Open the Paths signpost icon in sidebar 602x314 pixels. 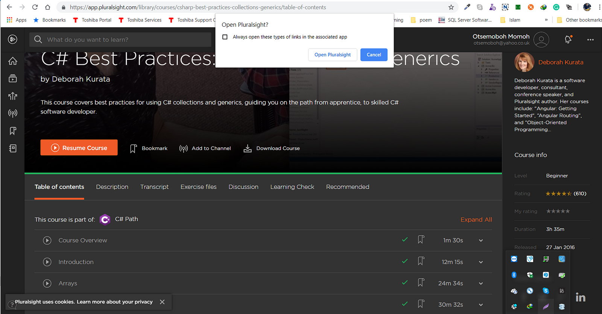pos(13,96)
